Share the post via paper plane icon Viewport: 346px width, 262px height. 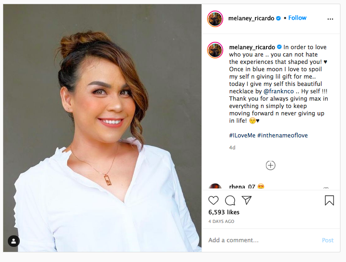(x=247, y=200)
